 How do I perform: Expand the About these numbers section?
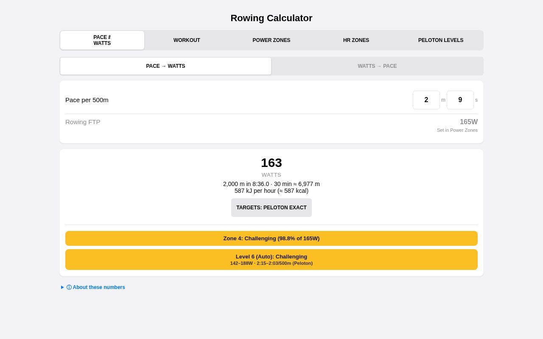[93, 287]
